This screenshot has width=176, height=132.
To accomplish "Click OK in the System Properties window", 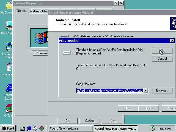I will click(x=67, y=121).
